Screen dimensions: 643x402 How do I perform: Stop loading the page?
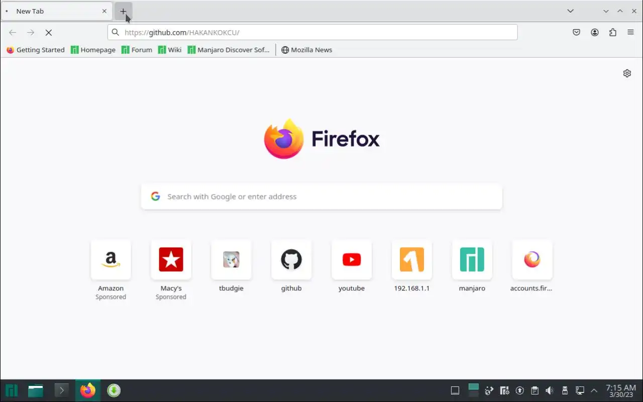click(49, 32)
